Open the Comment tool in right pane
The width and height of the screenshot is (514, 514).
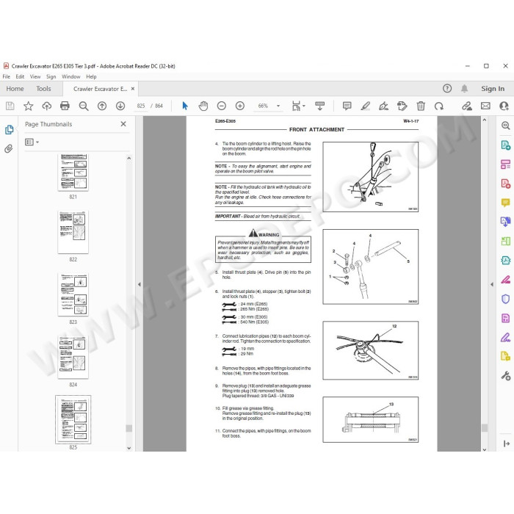pyautogui.click(x=505, y=203)
